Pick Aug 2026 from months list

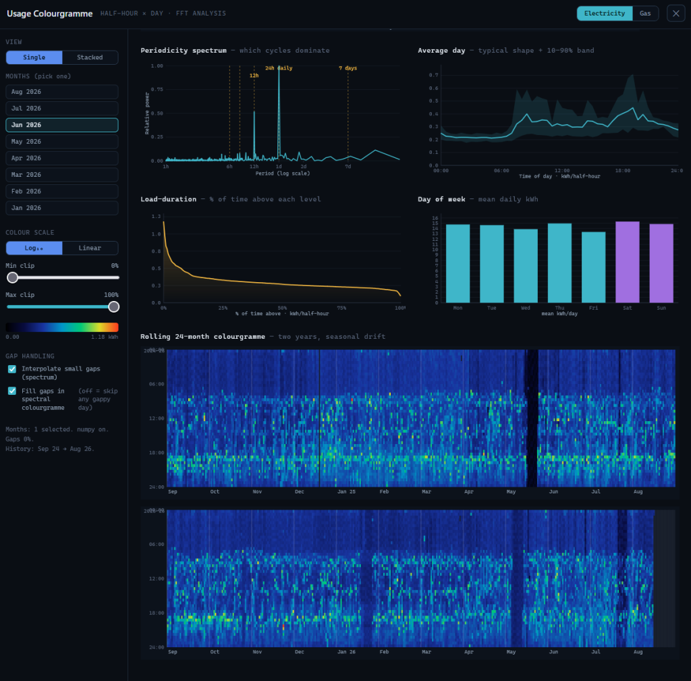click(x=61, y=92)
